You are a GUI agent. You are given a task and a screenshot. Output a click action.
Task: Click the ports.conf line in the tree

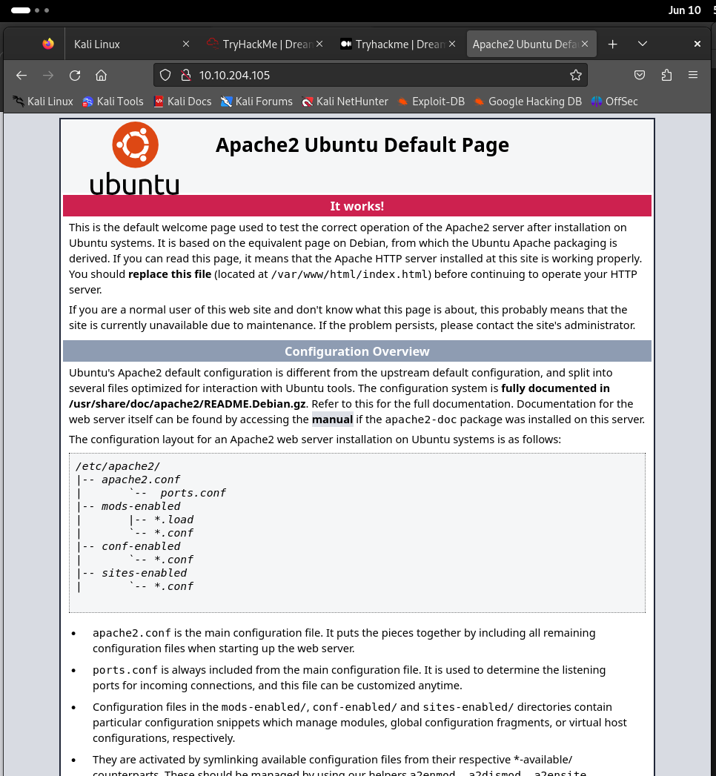[x=193, y=493]
